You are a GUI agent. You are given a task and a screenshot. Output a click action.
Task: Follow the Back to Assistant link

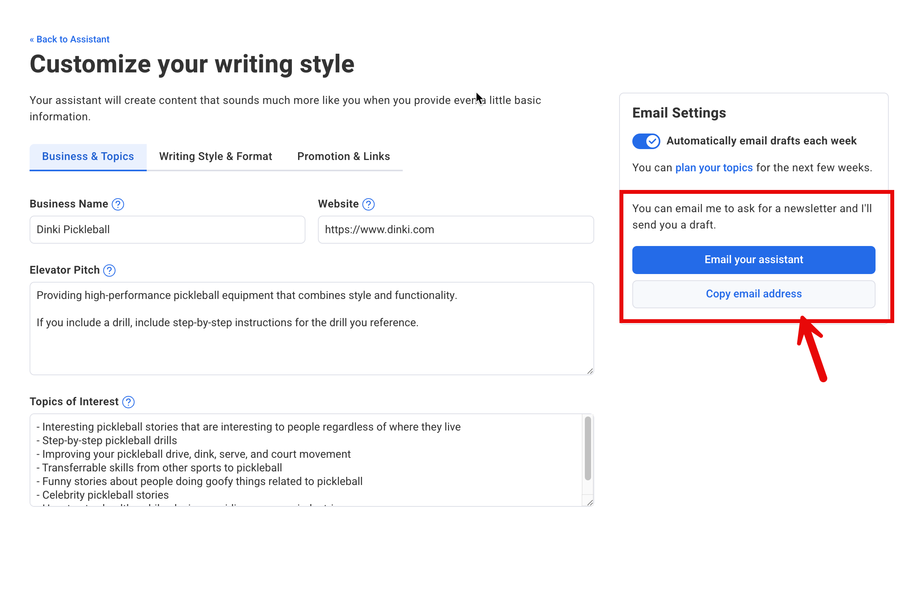click(70, 39)
